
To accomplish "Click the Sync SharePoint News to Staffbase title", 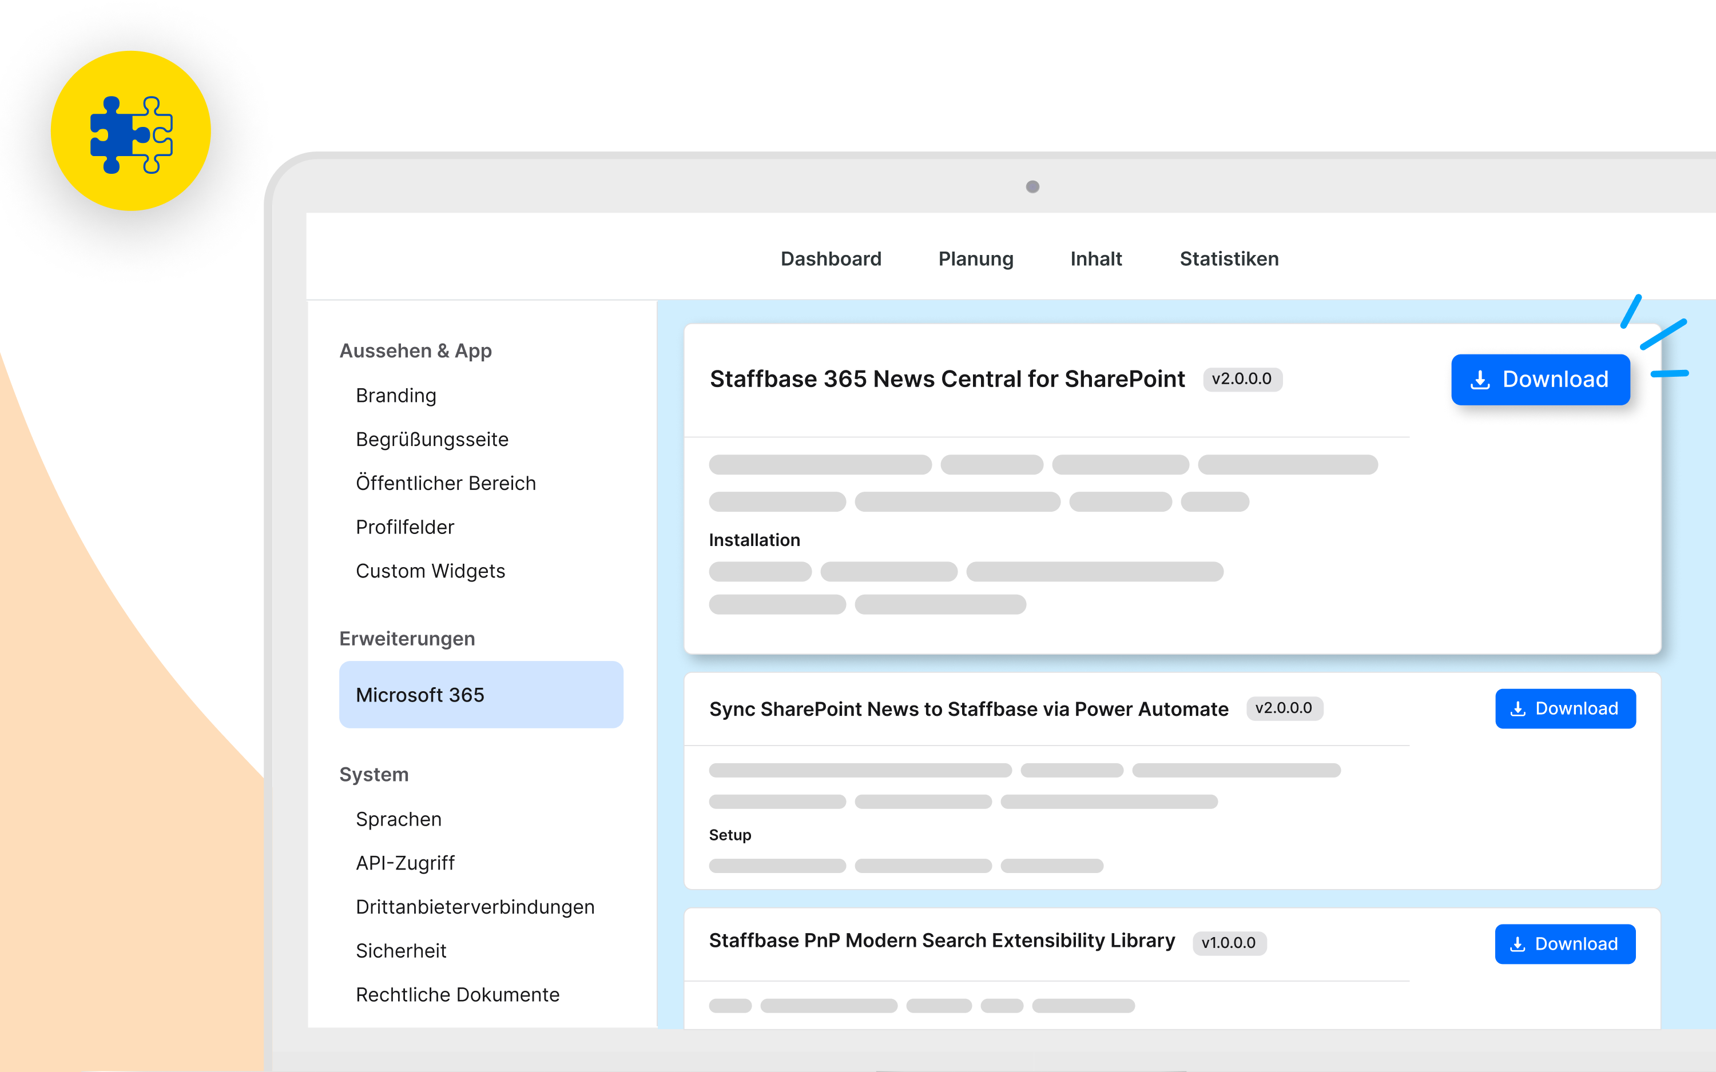I will point(968,709).
